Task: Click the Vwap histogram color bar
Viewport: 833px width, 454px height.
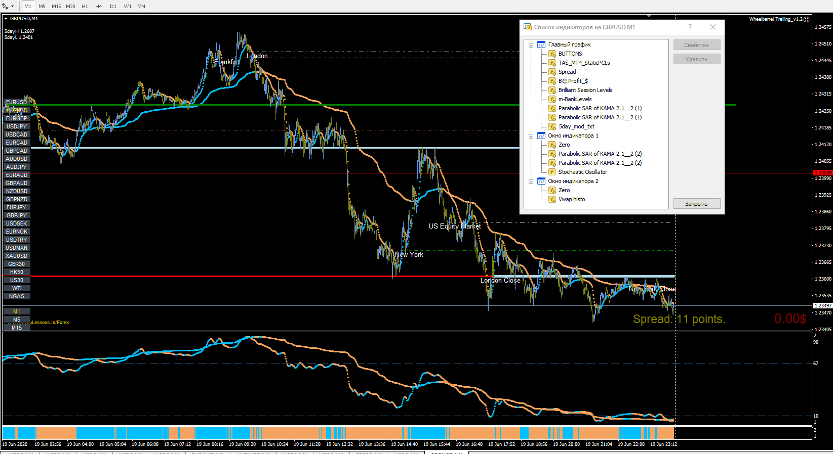Action: coord(338,433)
